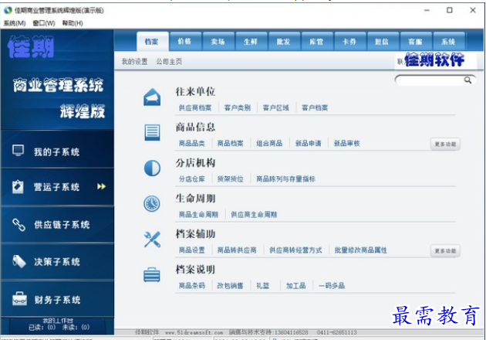
Task: Click 更多功能 button in 档案辅助 row
Action: pyautogui.click(x=445, y=251)
